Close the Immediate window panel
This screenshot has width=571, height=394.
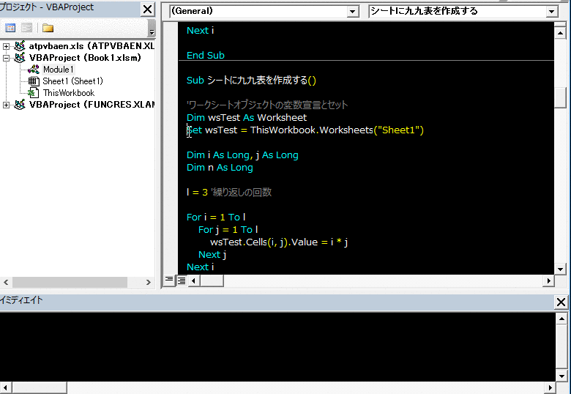coord(561,302)
